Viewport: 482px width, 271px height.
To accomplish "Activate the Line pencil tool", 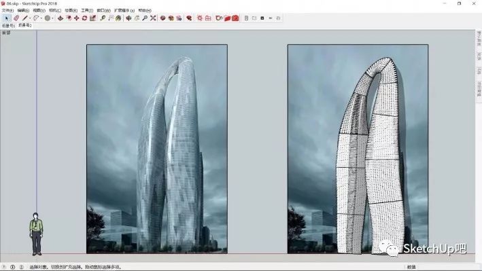I will pyautogui.click(x=25, y=18).
